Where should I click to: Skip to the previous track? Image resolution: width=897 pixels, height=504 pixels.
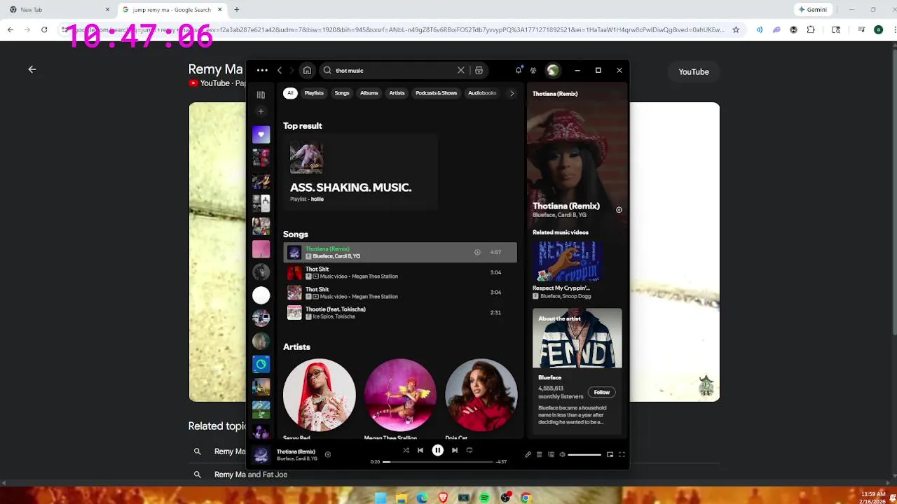420,450
